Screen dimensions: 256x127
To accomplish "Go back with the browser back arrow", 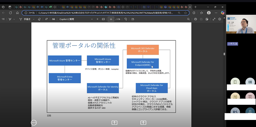I will pos(3,13).
